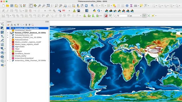
Task: Click the map tips speech bubble icon
Action: (141, 6)
